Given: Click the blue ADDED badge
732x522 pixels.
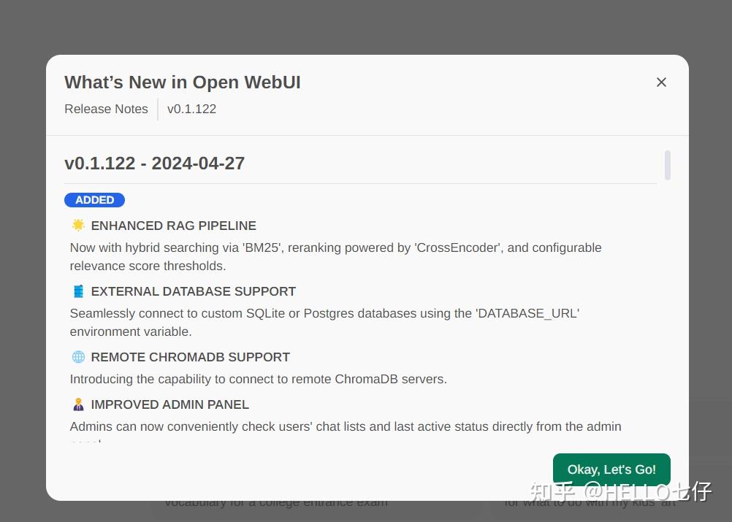Looking at the screenshot, I should click(x=94, y=200).
